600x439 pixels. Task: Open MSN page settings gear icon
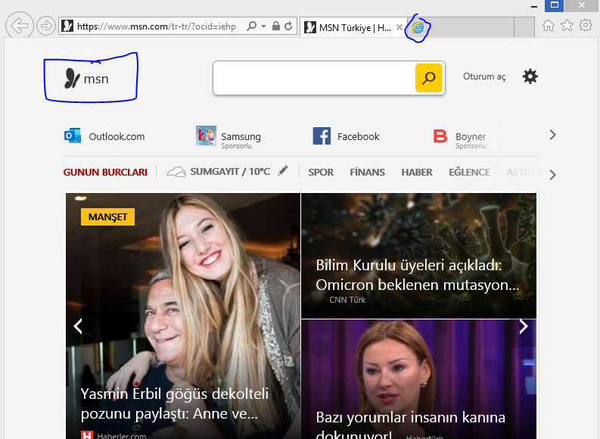[x=530, y=76]
